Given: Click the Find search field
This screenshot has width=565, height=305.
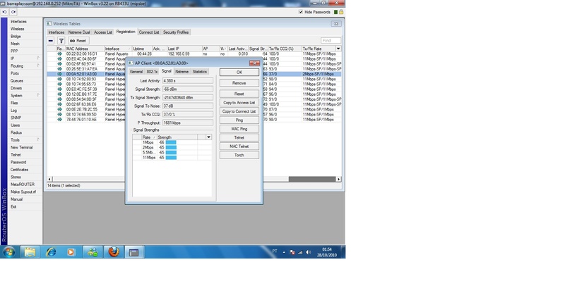Looking at the screenshot, I should click(x=331, y=40).
